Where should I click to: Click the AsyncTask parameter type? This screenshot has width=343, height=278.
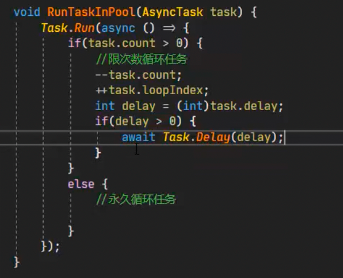[173, 12]
